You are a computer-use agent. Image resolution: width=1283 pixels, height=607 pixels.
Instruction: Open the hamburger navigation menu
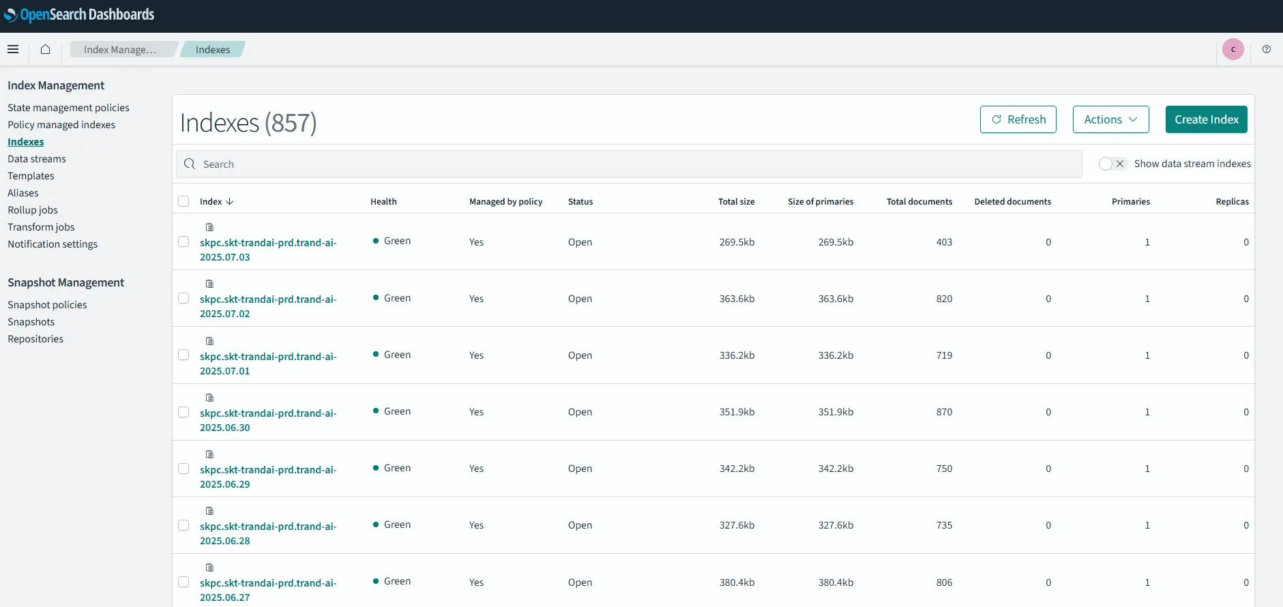point(13,49)
